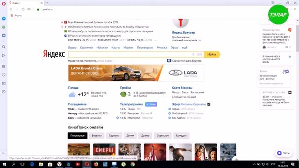Image resolution: width=299 pixels, height=168 pixels.
Task: Open the Windows notification center icon
Action: pyautogui.click(x=293, y=164)
